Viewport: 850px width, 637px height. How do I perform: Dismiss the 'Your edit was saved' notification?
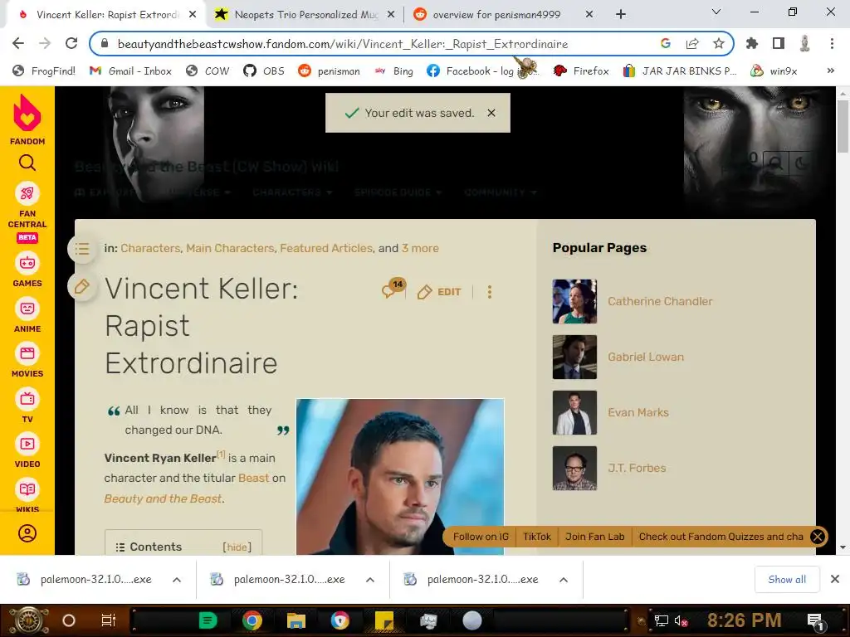(491, 113)
